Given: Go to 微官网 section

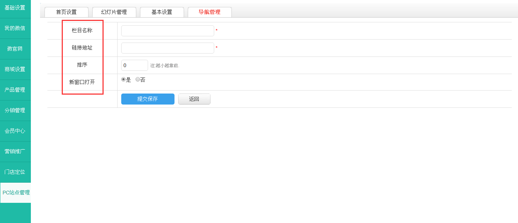Looking at the screenshot, I should (x=15, y=49).
